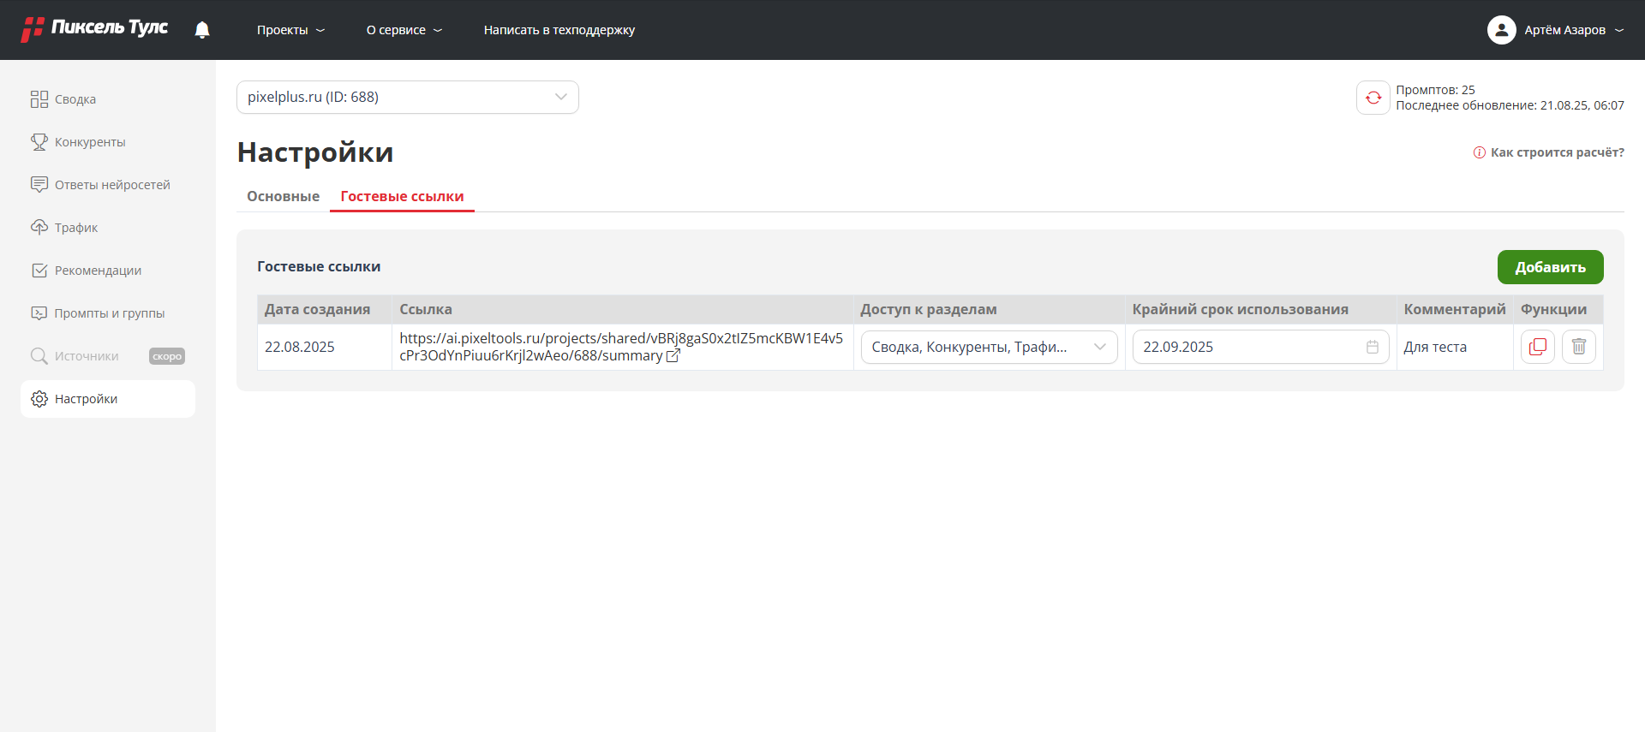Click the notification bell icon
Screen dimensions: 1645x732
[x=202, y=30]
